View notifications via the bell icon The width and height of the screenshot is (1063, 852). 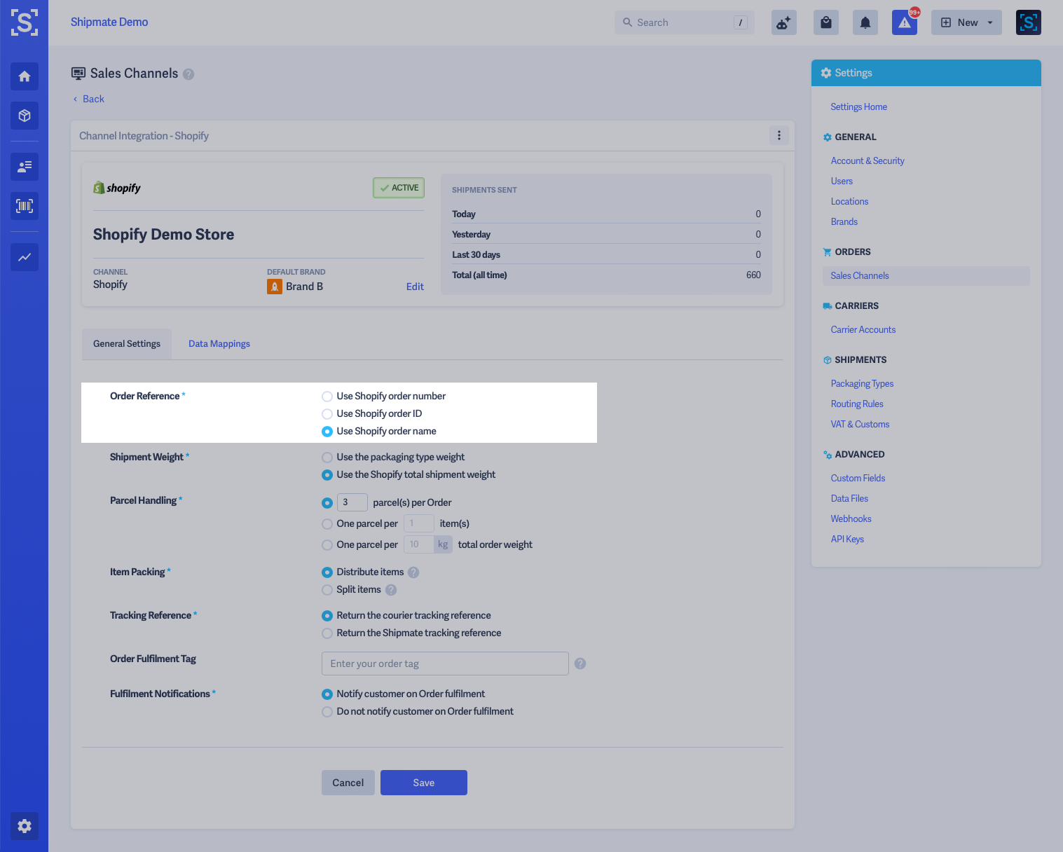point(865,22)
